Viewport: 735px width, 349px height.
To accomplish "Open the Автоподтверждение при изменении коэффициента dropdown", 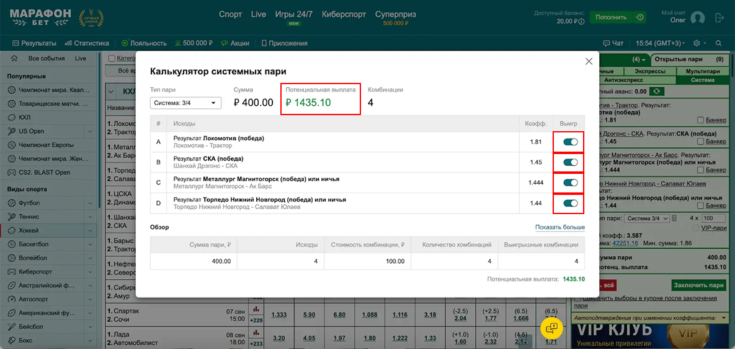I will coord(651,317).
